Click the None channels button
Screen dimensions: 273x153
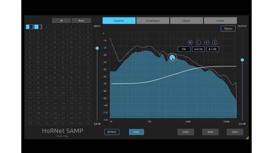(x=81, y=20)
